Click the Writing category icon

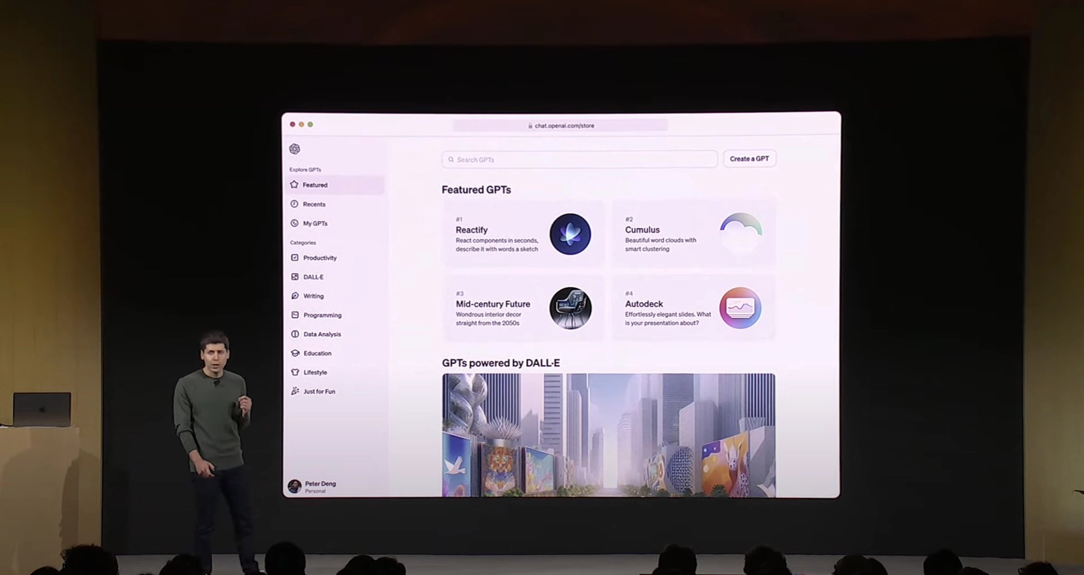click(x=295, y=296)
